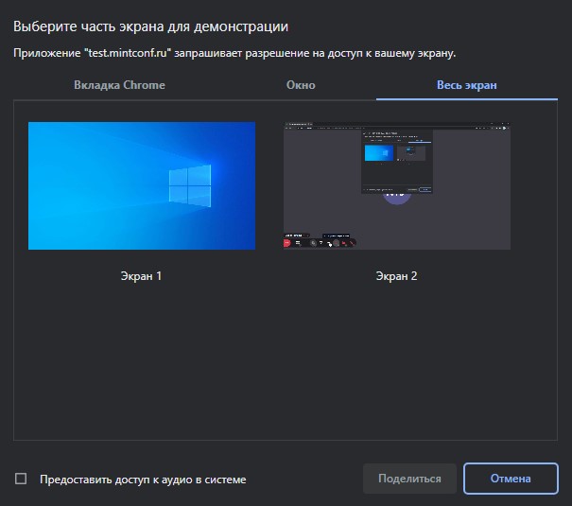The image size is (572, 506).
Task: Click the purple avatar circle in Экран 2 preview
Action: pyautogui.click(x=396, y=196)
